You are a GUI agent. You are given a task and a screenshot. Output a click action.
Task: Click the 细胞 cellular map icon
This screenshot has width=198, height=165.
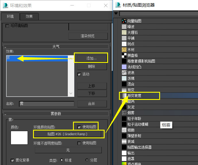tap(124, 130)
